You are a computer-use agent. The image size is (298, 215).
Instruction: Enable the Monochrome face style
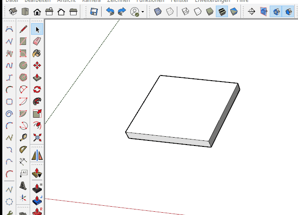click(x=233, y=11)
